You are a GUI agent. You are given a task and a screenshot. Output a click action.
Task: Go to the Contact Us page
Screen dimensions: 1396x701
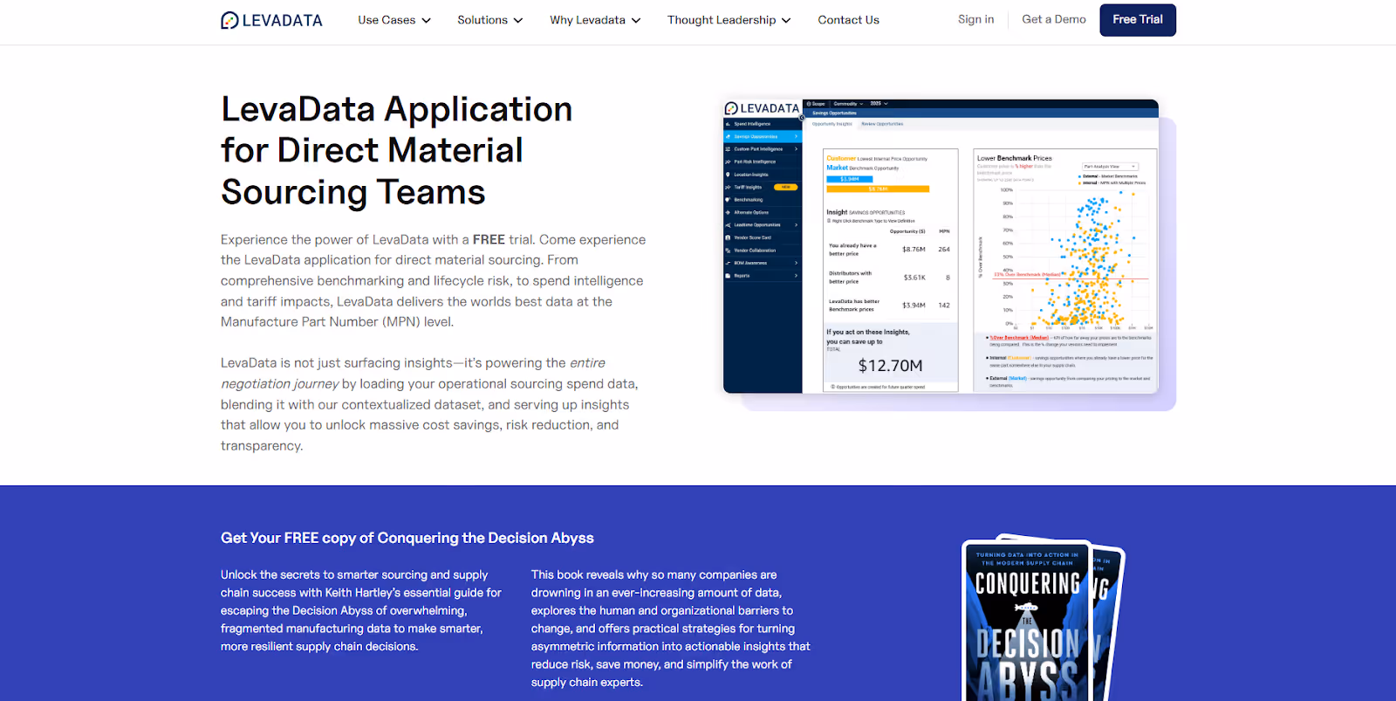[848, 20]
